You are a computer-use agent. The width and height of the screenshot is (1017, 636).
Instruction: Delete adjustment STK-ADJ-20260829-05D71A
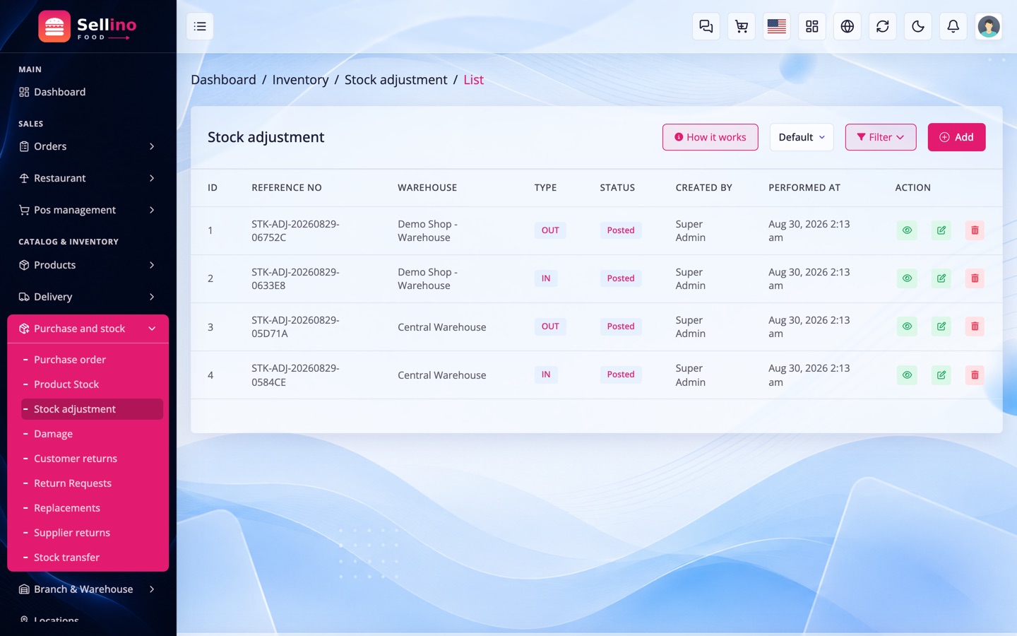[975, 326]
